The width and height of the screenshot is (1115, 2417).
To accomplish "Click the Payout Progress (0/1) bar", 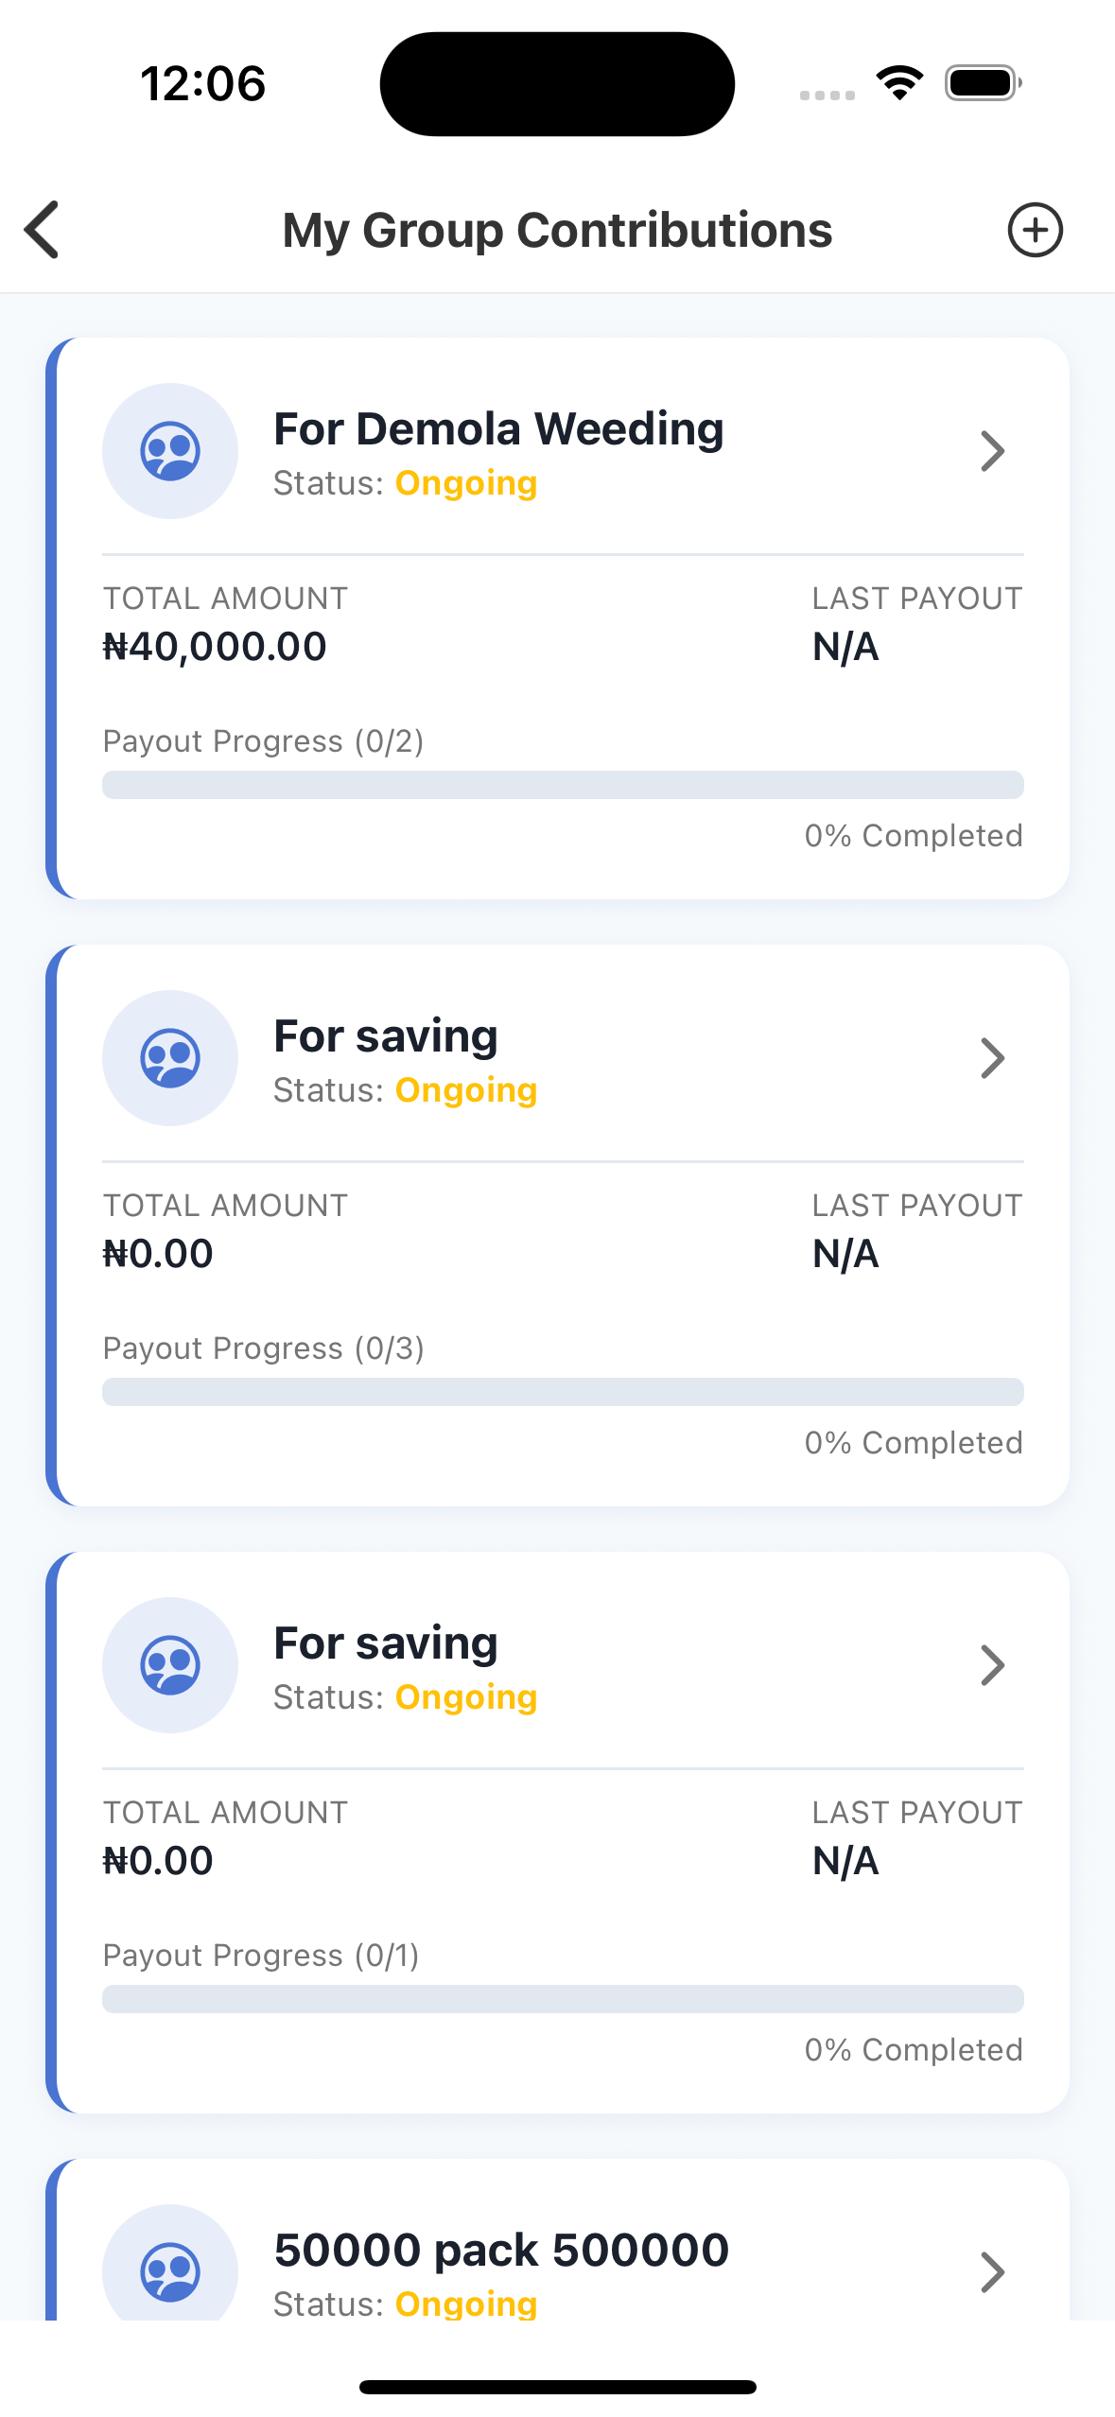I will pyautogui.click(x=563, y=1999).
